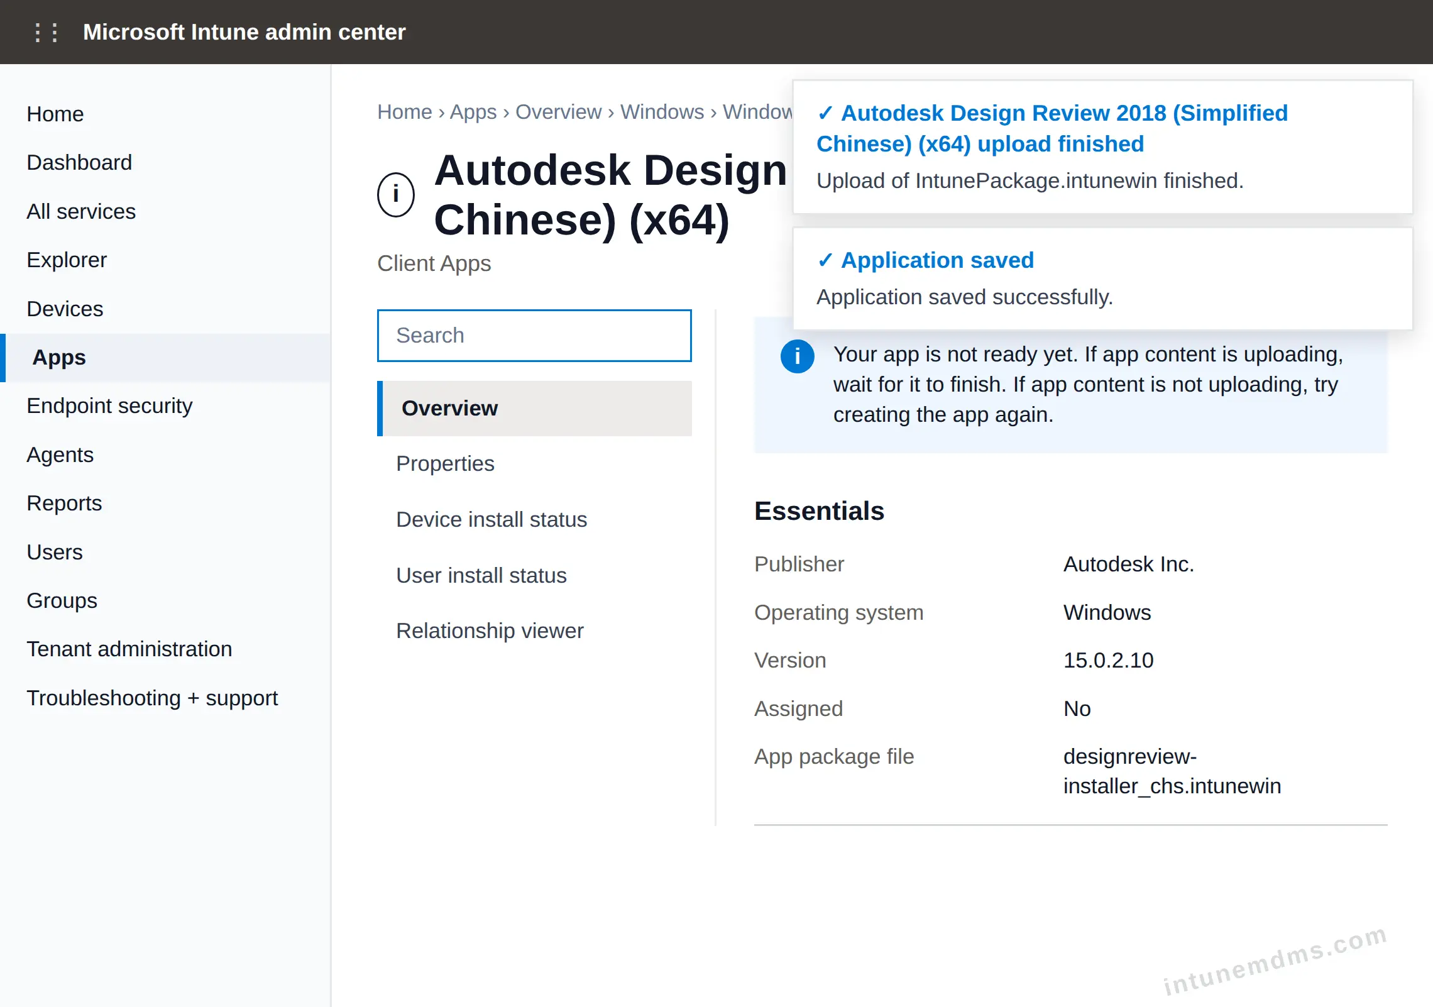1433x1007 pixels.
Task: Click the Operating system value Windows
Action: point(1107,613)
